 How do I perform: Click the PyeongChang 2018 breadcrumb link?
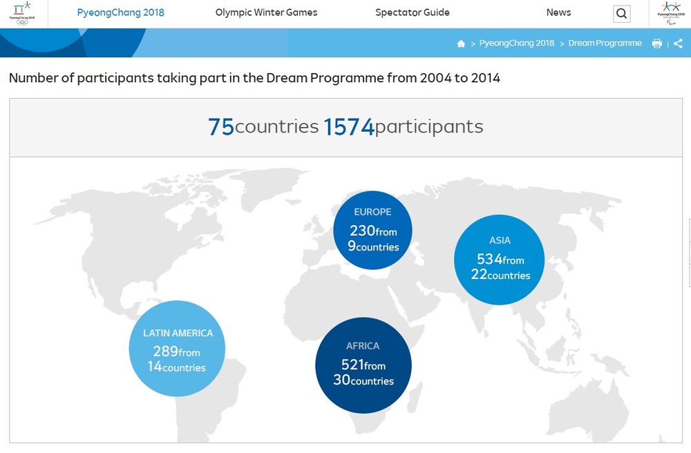pos(516,43)
